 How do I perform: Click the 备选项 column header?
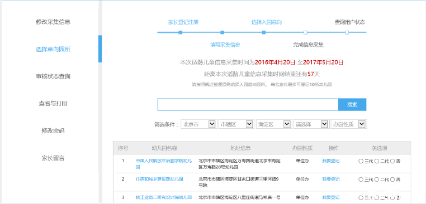379,148
